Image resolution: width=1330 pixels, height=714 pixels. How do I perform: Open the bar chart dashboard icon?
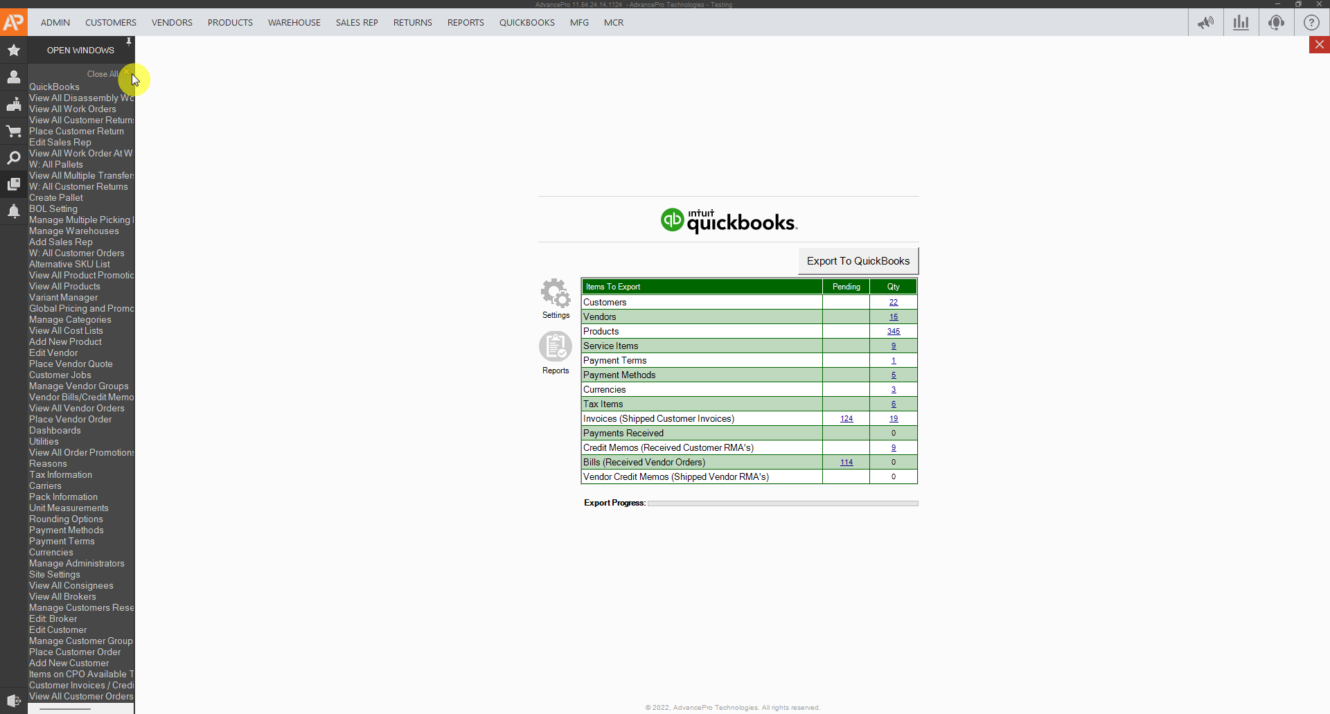pos(1241,22)
